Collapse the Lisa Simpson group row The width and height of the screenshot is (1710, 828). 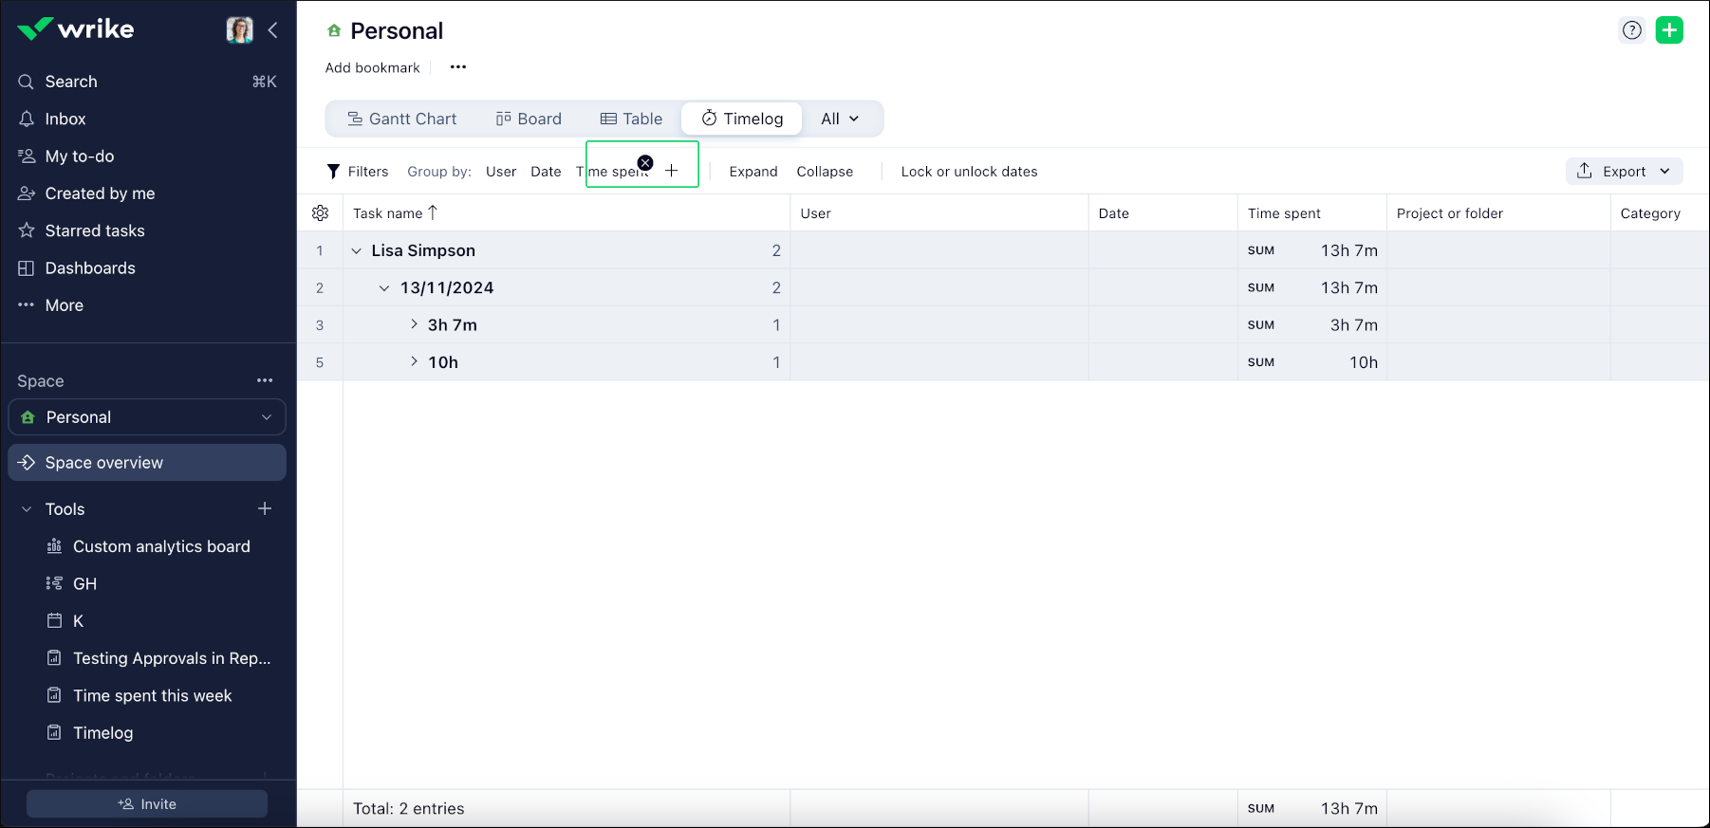click(x=357, y=251)
